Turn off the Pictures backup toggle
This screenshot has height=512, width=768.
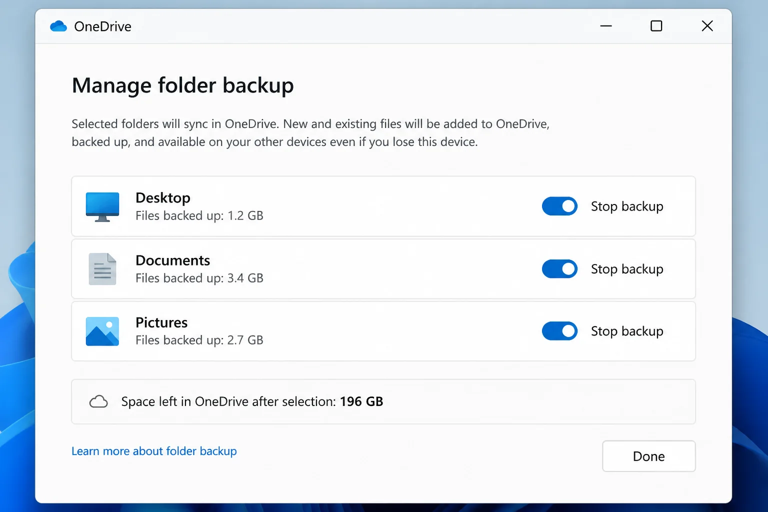pos(559,331)
